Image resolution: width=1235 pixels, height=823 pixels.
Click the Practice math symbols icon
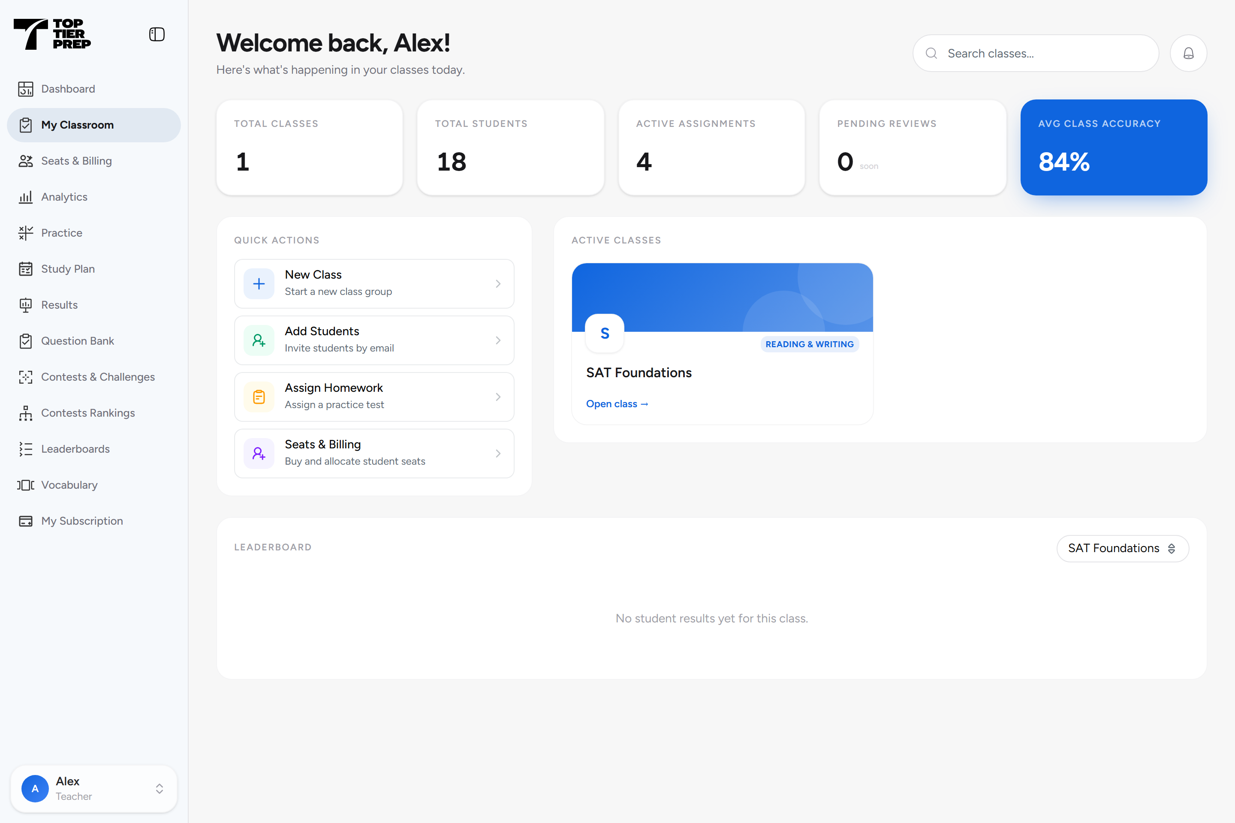pyautogui.click(x=26, y=233)
